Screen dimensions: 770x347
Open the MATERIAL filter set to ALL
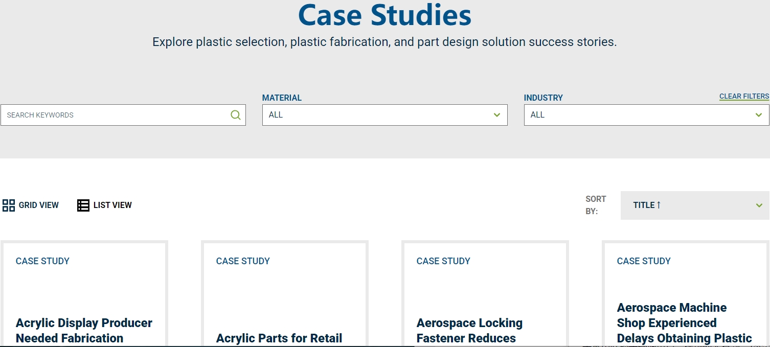pos(385,115)
